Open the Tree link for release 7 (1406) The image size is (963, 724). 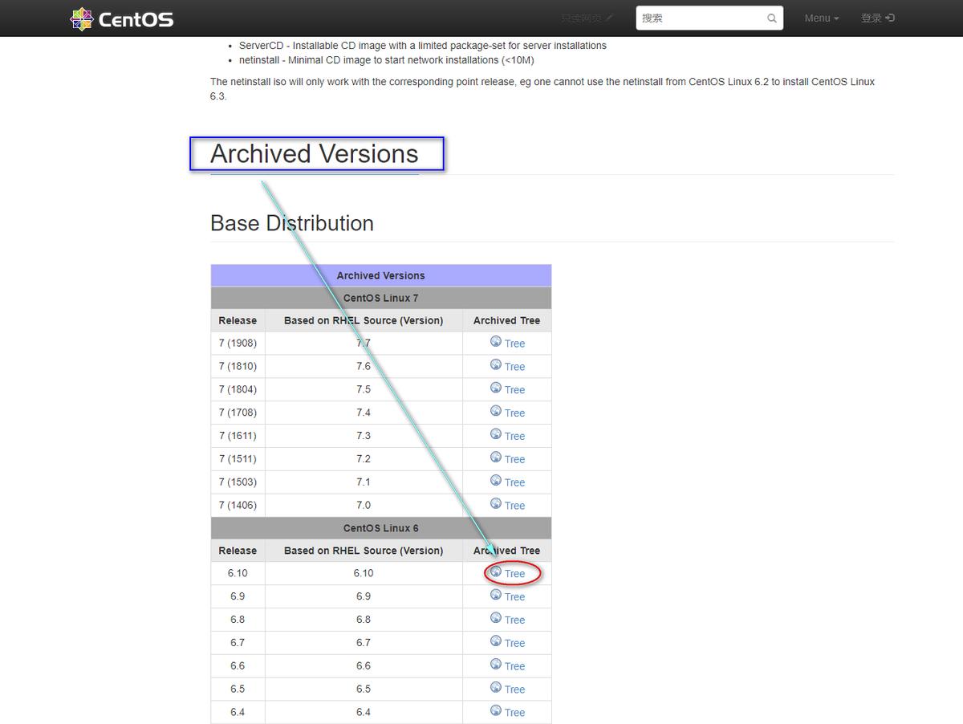click(514, 506)
